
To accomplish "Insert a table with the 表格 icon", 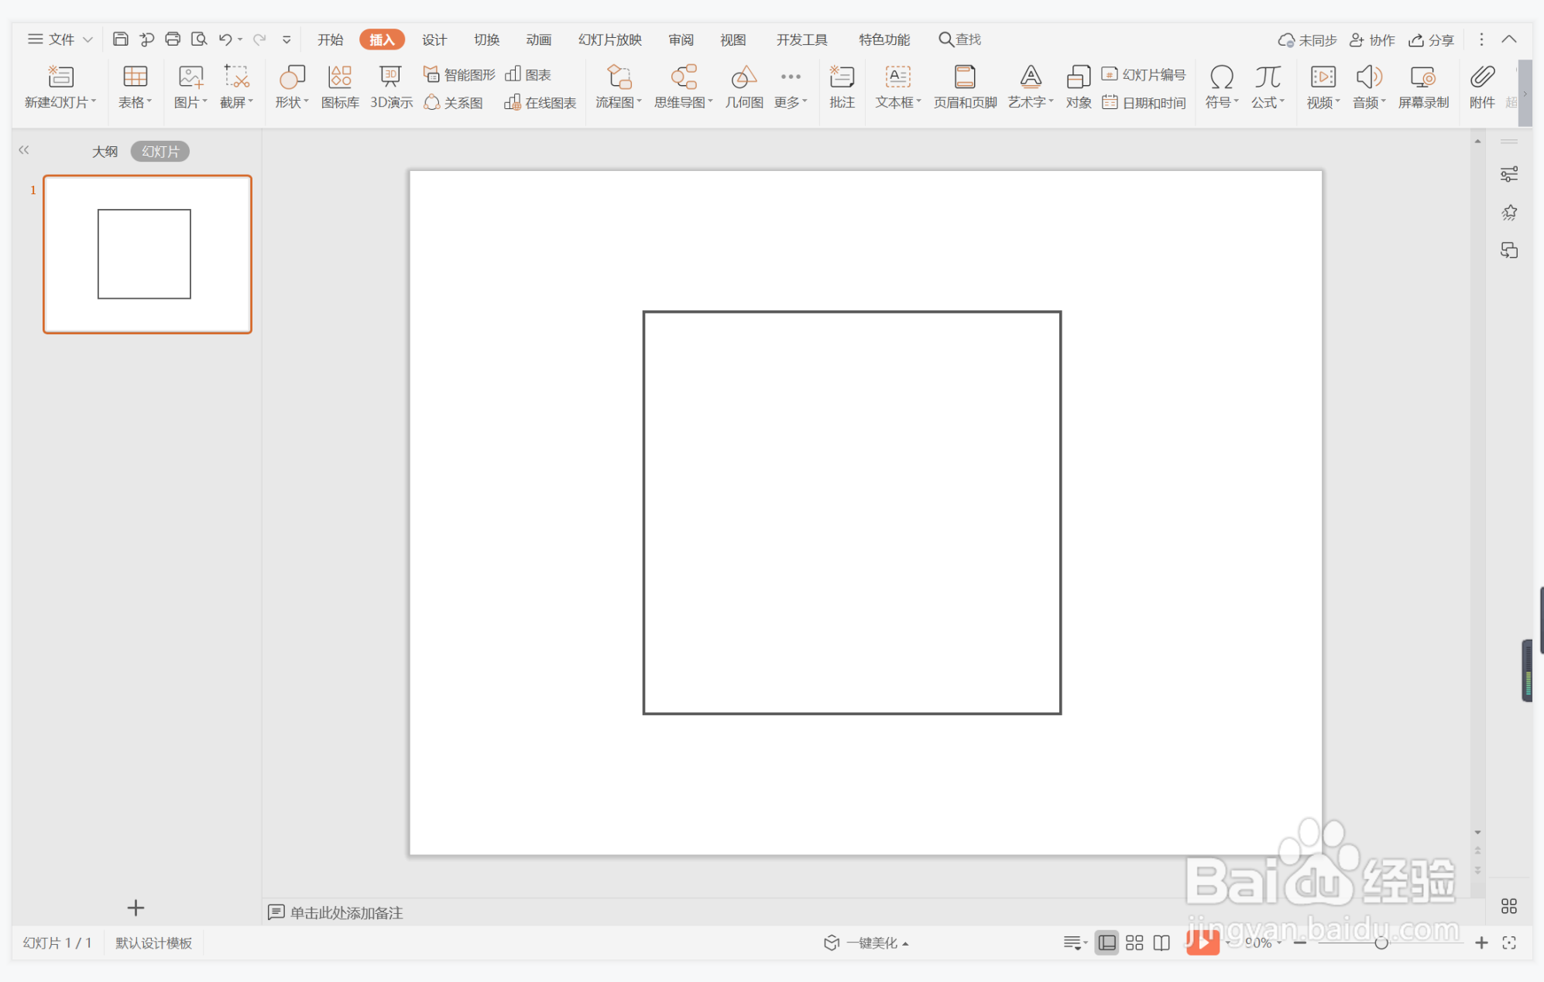I will coord(135,77).
